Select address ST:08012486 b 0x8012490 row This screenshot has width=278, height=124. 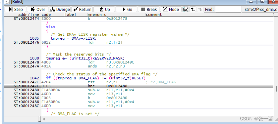coord(139,98)
